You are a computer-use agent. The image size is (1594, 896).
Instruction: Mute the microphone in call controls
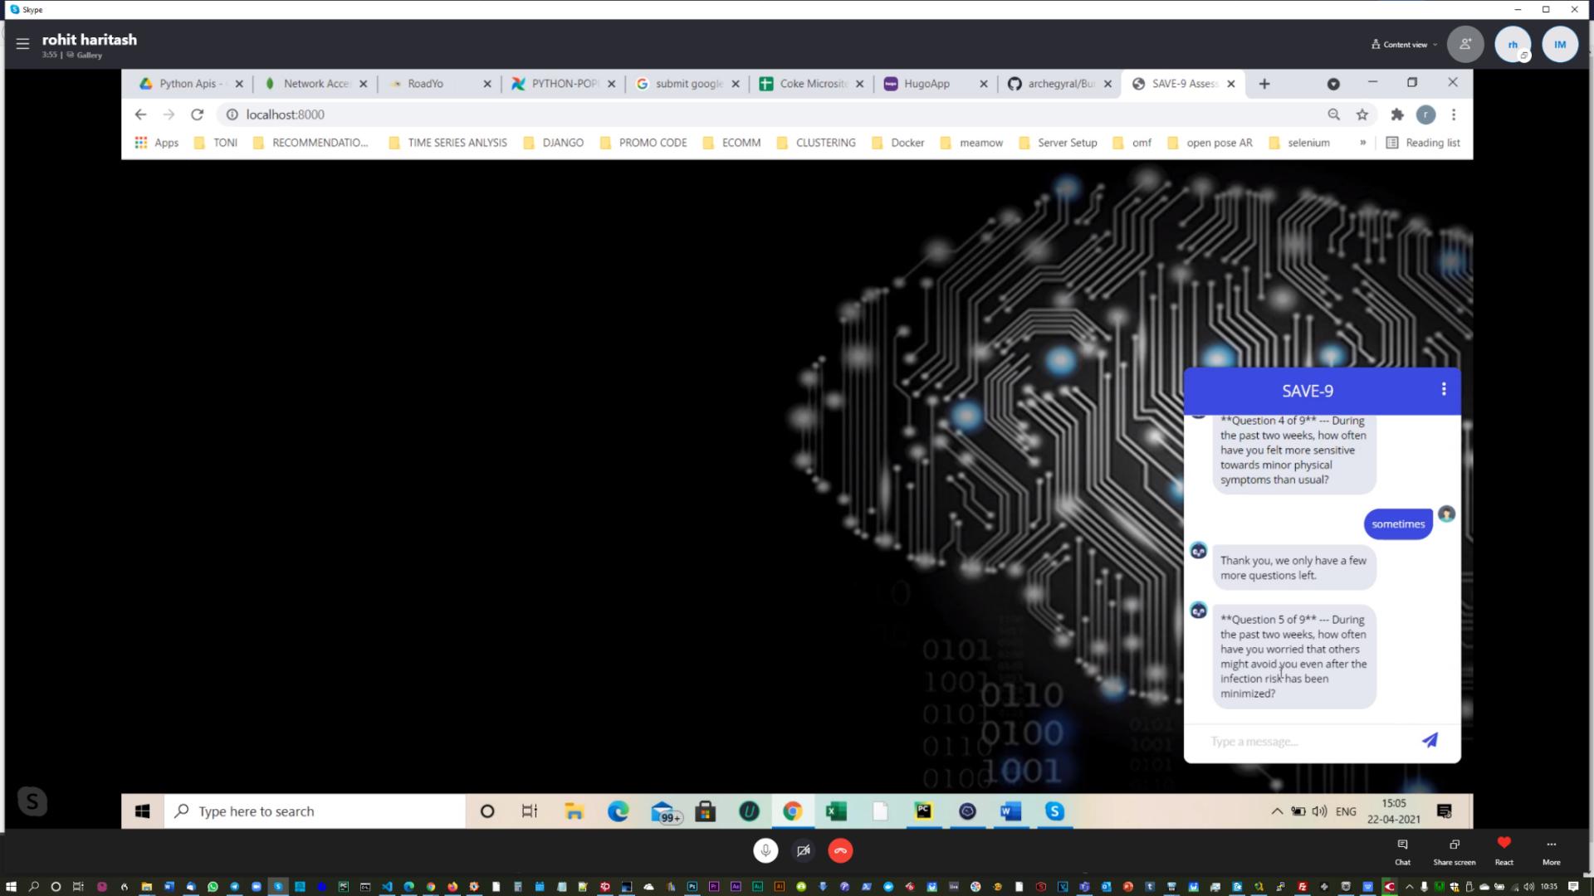[765, 850]
